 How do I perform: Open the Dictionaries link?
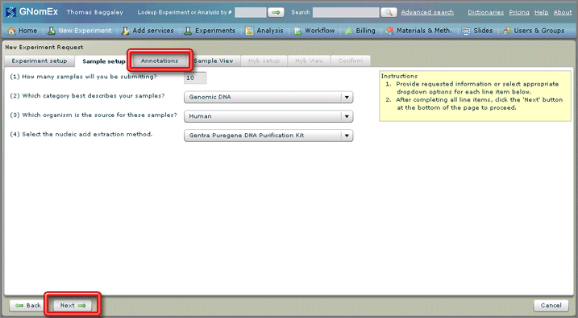pos(485,12)
